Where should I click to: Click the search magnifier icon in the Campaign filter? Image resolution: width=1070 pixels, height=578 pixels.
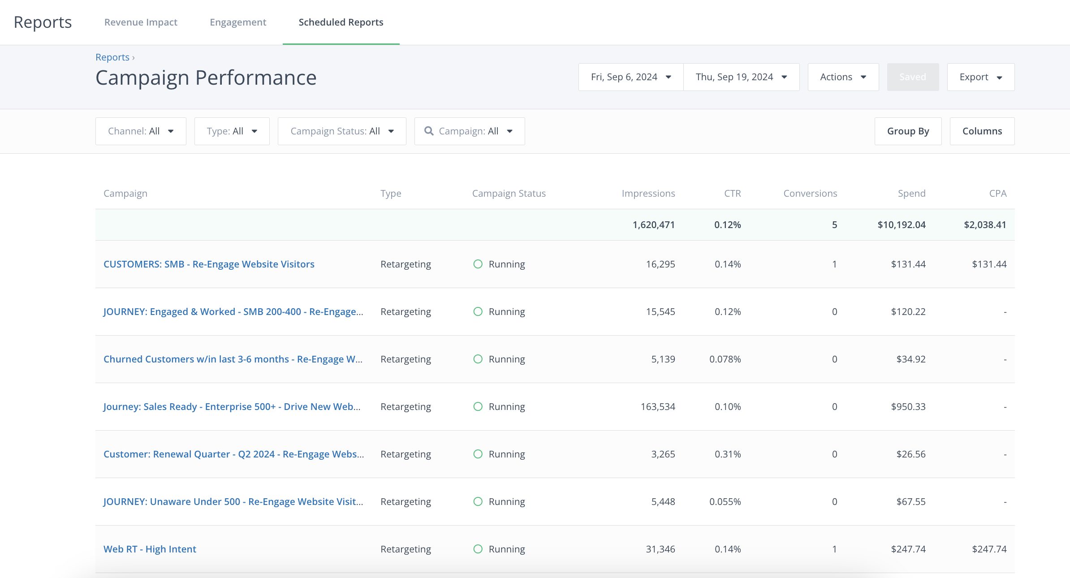429,131
